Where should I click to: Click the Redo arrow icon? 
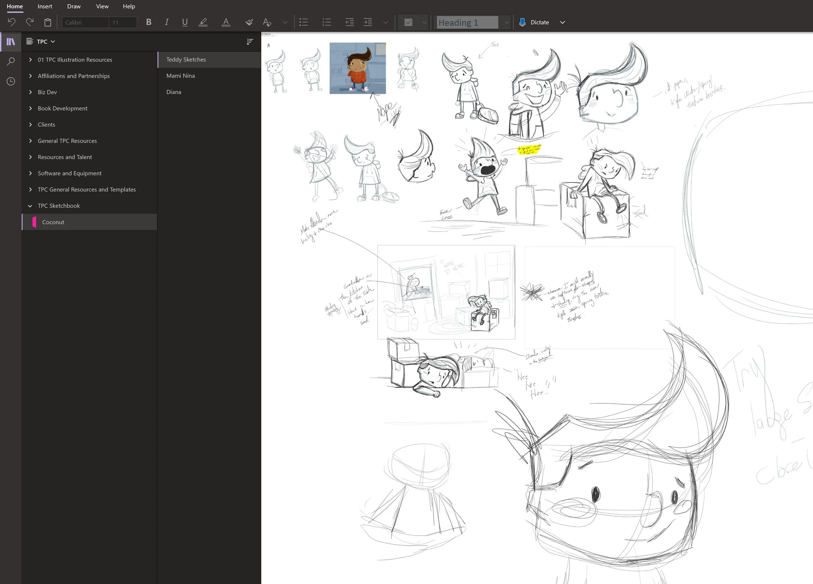tap(30, 22)
